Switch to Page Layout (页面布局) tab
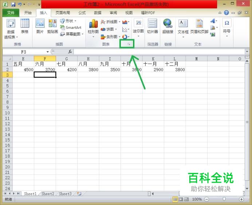This screenshot has height=205, width=252. tap(63, 13)
